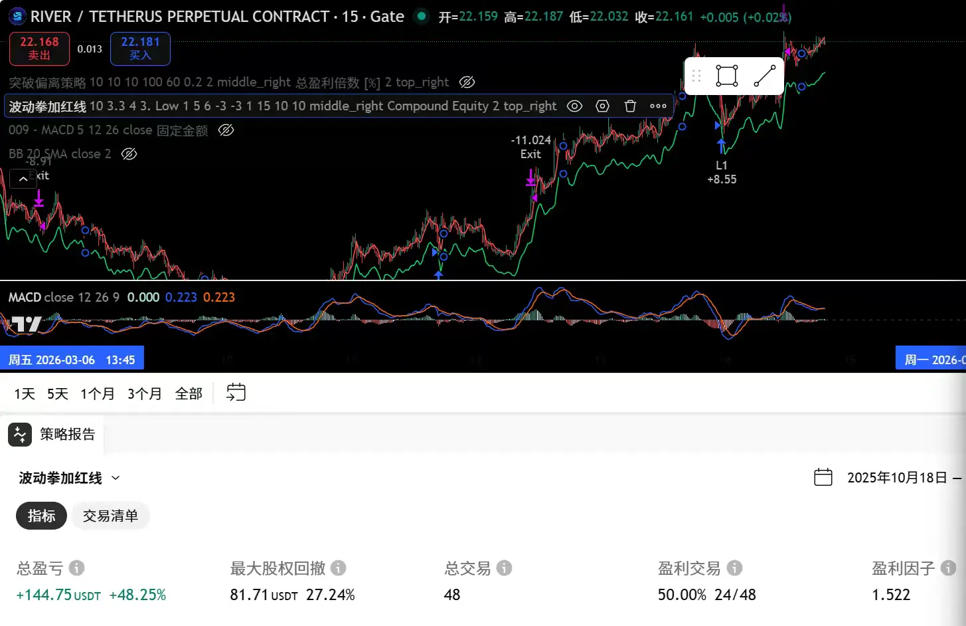966x626 pixels.
Task: Open the 策略报告 panel tab
Action: (52, 435)
